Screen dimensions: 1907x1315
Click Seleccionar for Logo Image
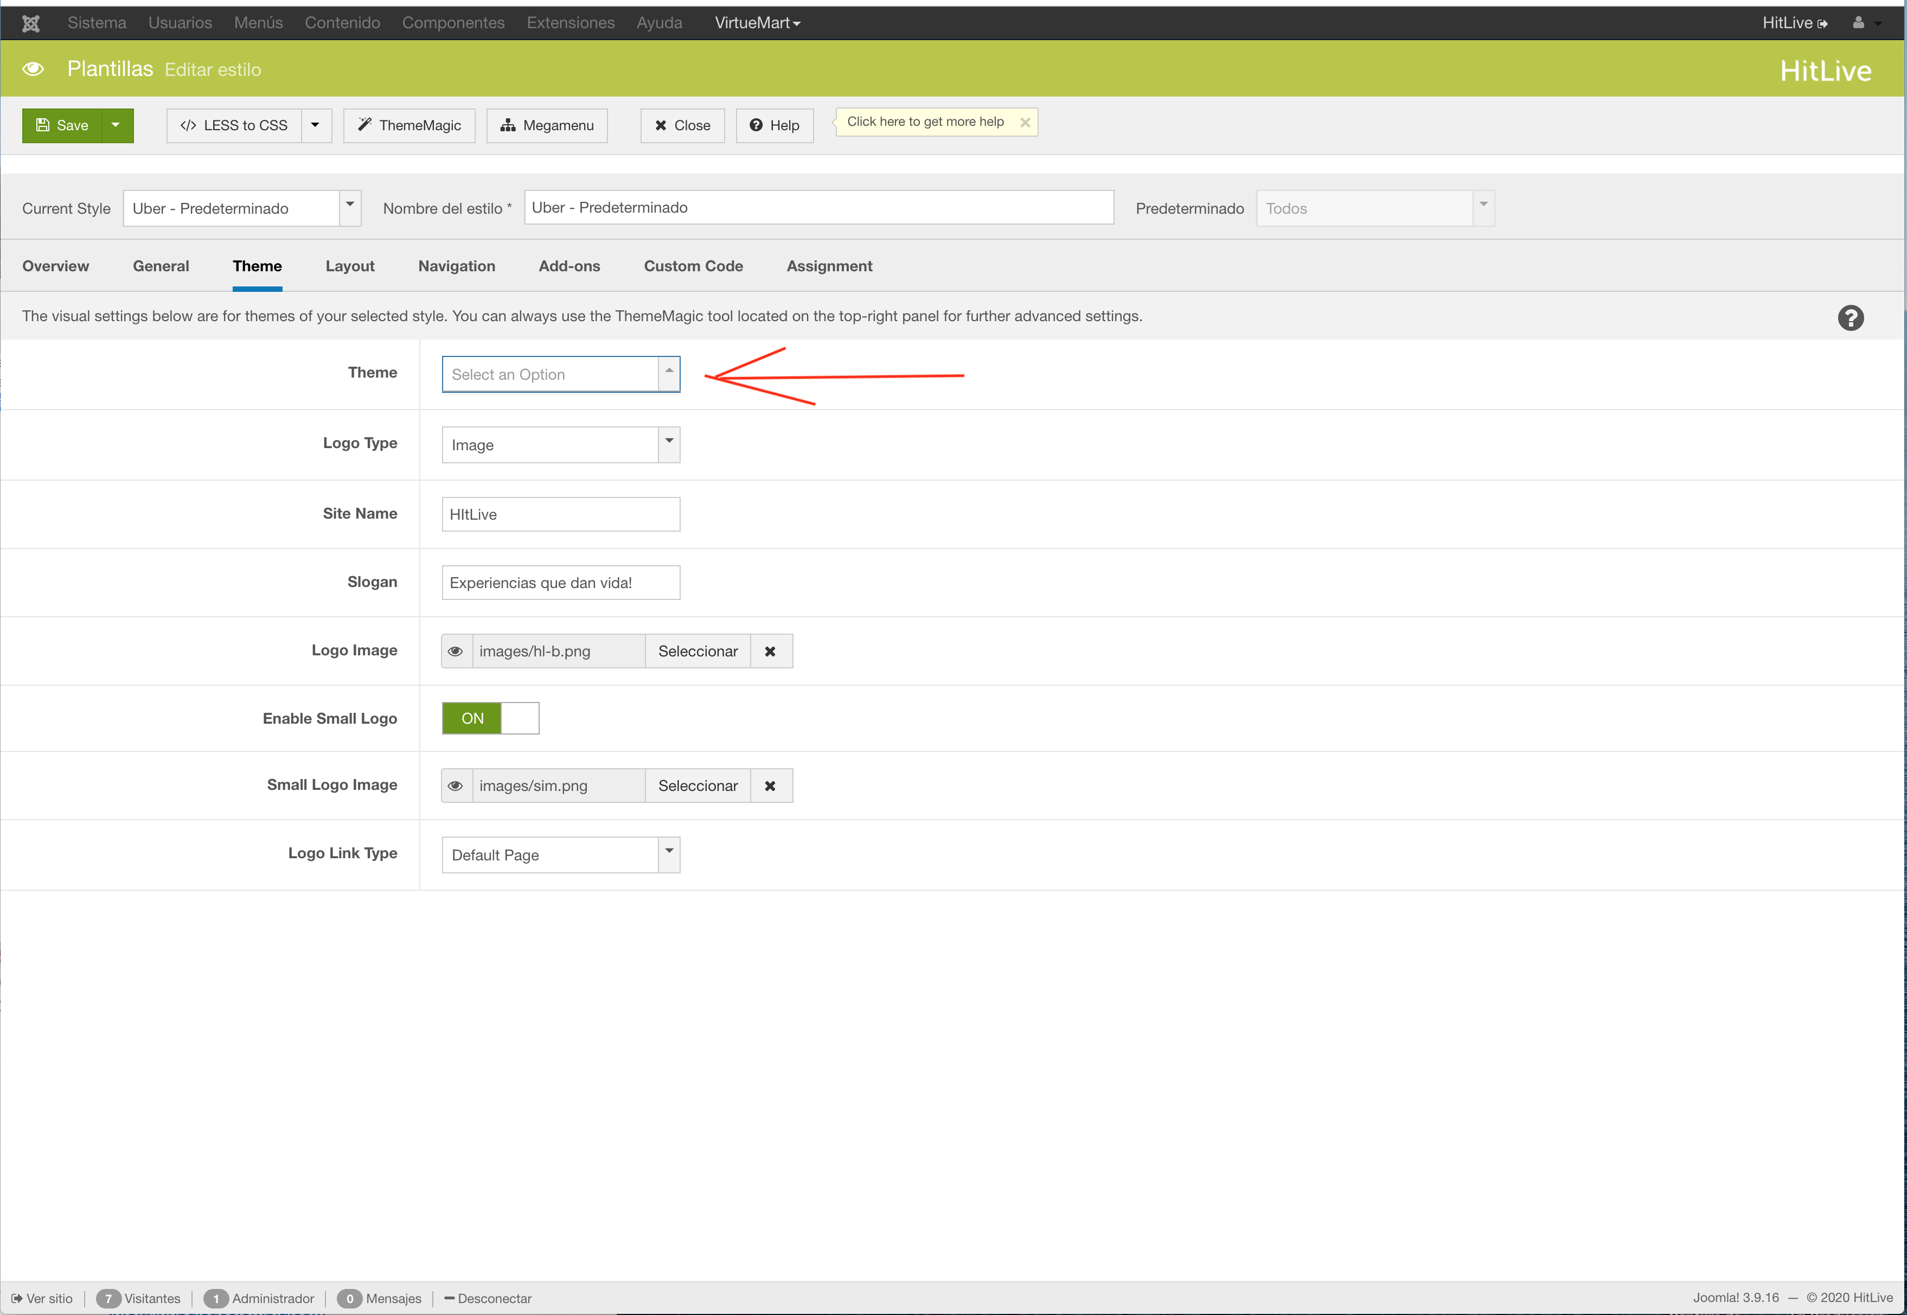coord(697,652)
